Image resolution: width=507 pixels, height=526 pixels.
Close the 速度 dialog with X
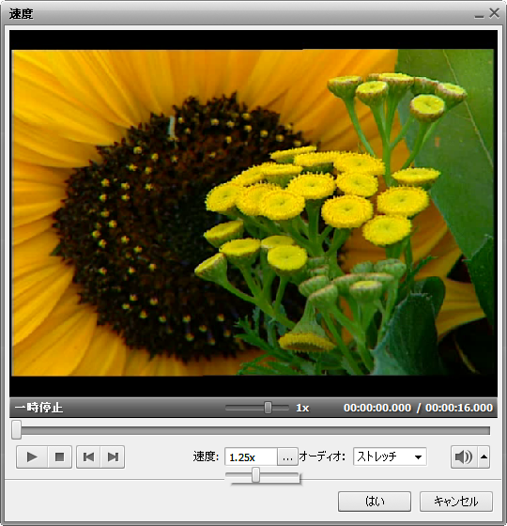[x=494, y=13]
